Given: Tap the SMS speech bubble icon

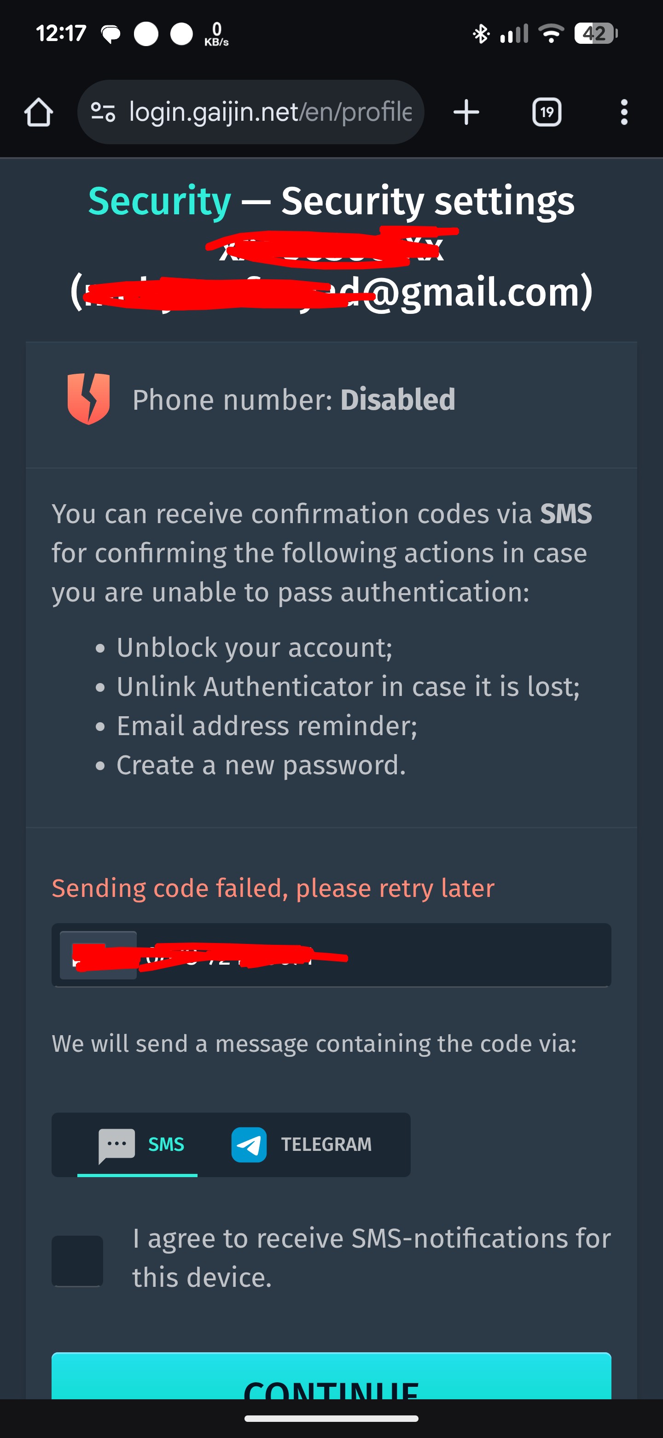Looking at the screenshot, I should [x=116, y=1145].
